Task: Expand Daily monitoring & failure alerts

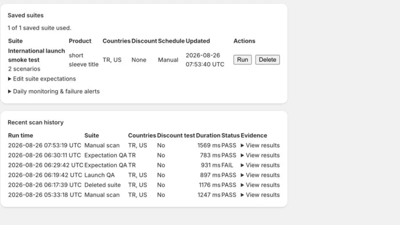Action: (54, 91)
